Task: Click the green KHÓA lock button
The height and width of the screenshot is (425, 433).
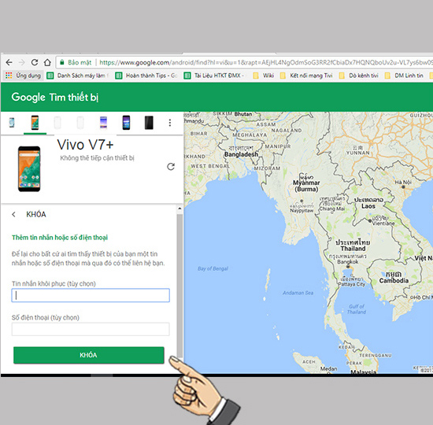Action: (89, 355)
